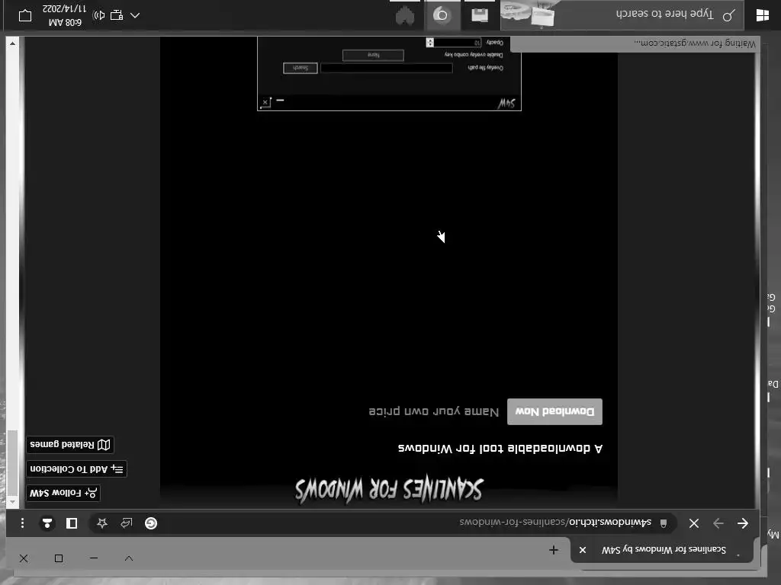Maximize the browser window
Image resolution: width=781 pixels, height=585 pixels.
58,558
